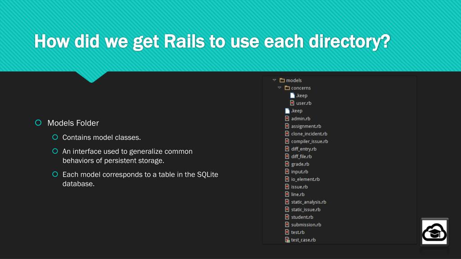Click the issue.rb file icon
Image resolution: width=461 pixels, height=259 pixels.
(x=287, y=187)
